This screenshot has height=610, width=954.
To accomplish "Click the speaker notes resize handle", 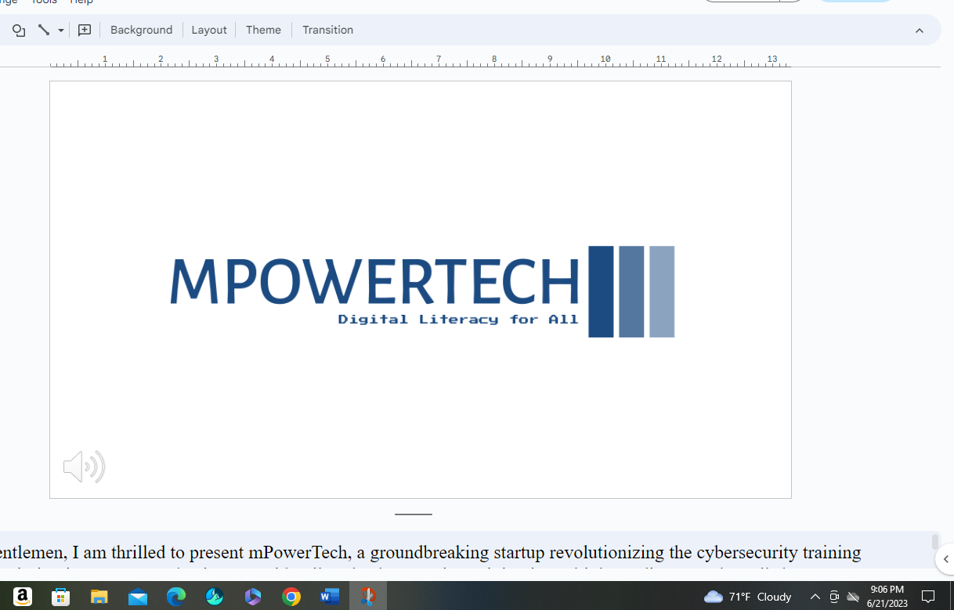I will (414, 514).
